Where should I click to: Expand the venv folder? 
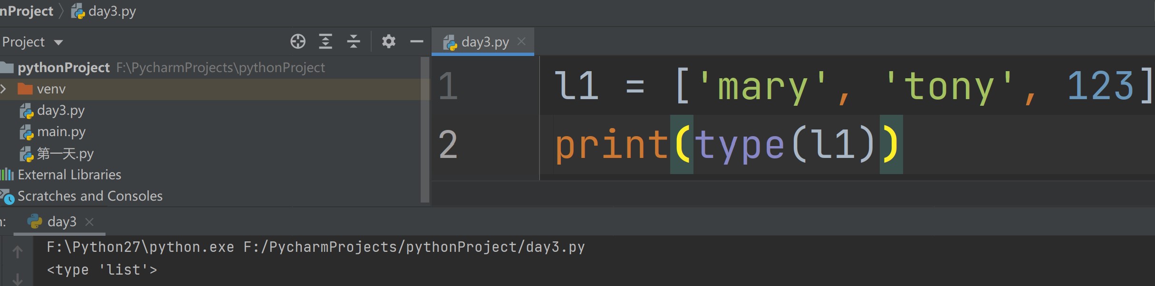coord(4,89)
